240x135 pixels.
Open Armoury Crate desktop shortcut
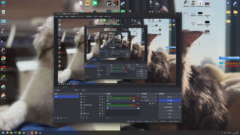[x=3, y=32]
